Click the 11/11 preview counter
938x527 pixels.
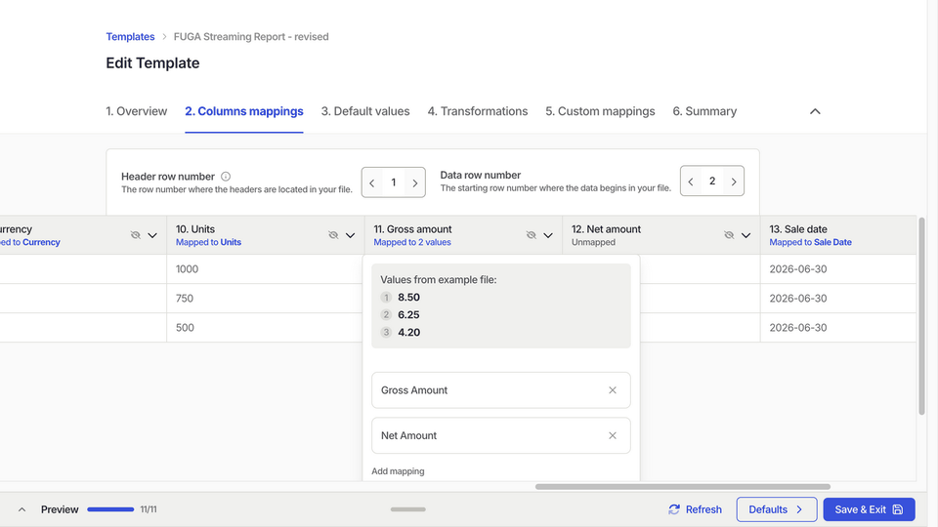[149, 509]
